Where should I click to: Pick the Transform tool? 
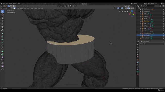pos(2,27)
